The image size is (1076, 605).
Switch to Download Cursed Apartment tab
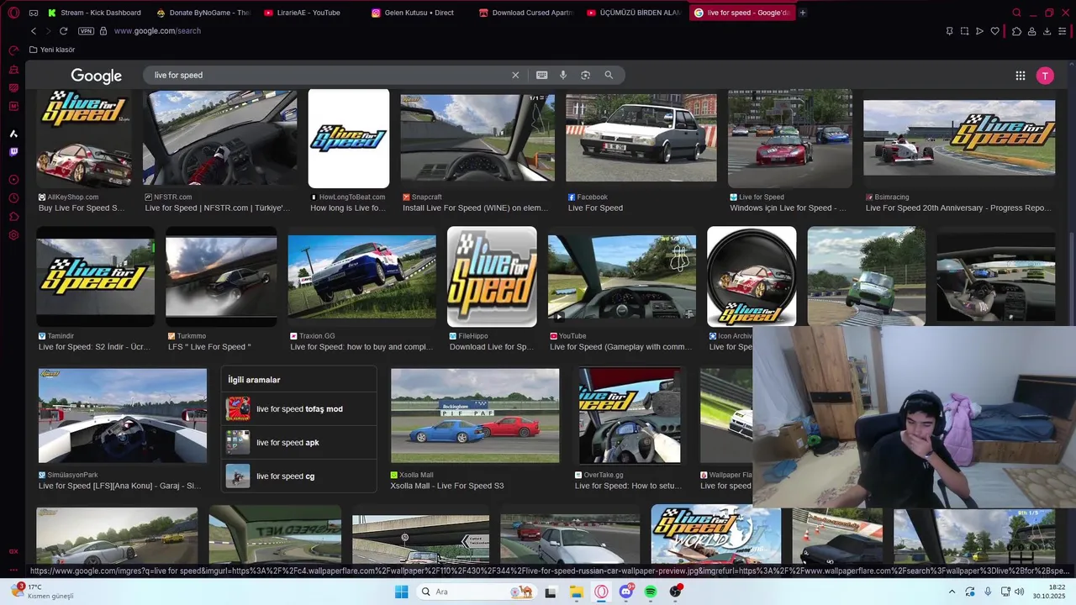525,13
